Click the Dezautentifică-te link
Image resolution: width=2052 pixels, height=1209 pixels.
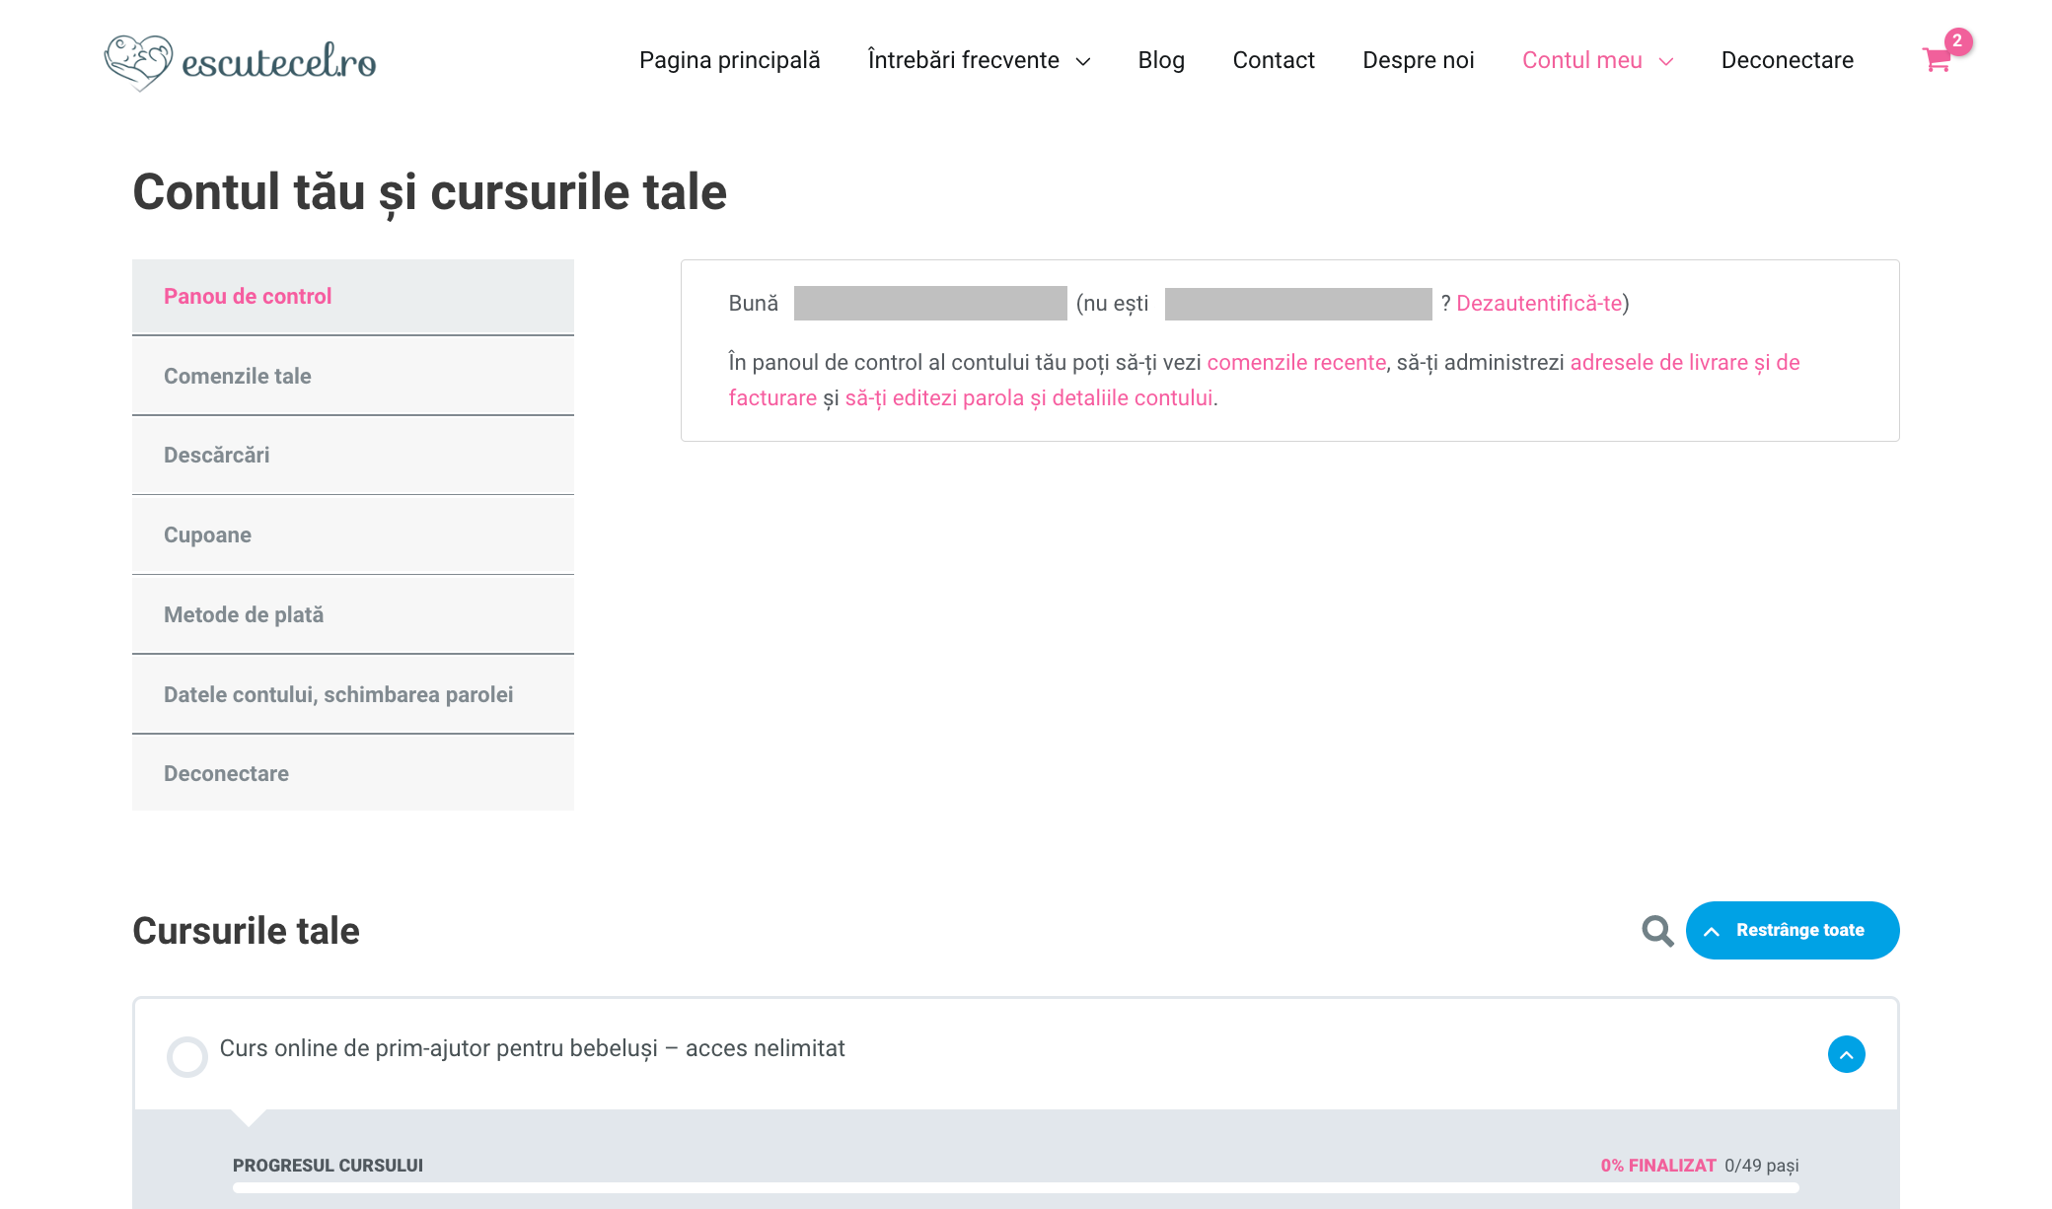pyautogui.click(x=1538, y=303)
